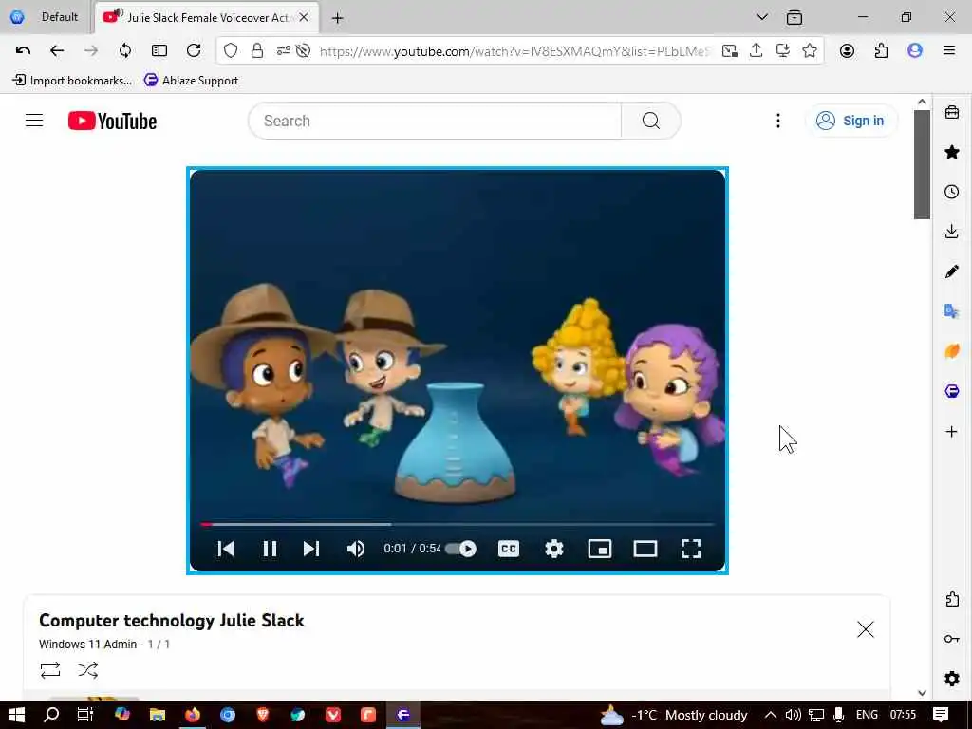Share the page via the upload-arrow icon

pyautogui.click(x=756, y=51)
